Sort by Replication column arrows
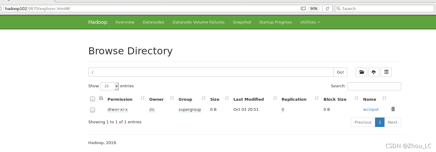The width and height of the screenshot is (436, 152). coord(317,98)
